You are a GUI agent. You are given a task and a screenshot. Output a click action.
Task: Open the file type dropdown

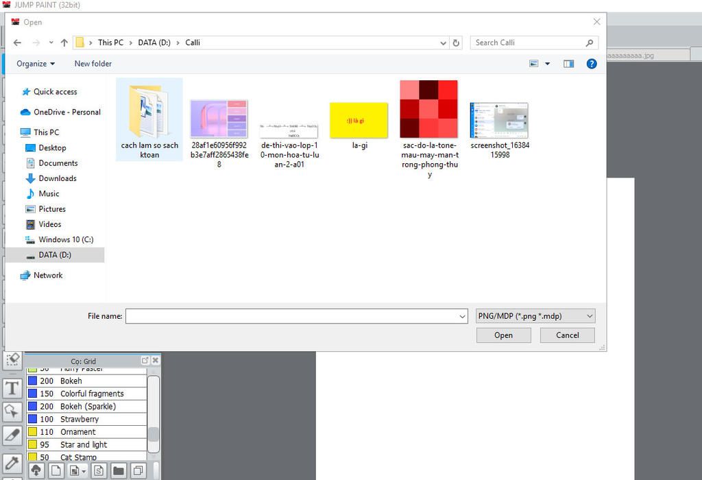tap(535, 316)
